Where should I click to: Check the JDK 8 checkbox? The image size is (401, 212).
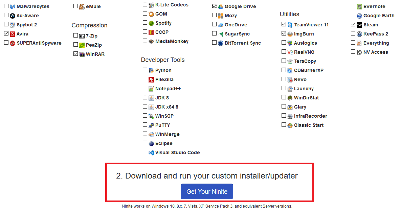click(145, 97)
